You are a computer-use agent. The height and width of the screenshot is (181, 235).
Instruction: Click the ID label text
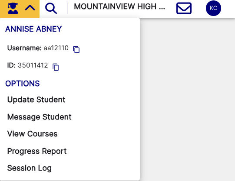coord(11,65)
